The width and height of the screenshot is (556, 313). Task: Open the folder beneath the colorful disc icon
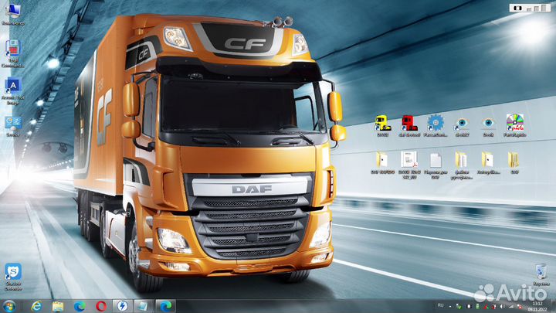tap(514, 163)
